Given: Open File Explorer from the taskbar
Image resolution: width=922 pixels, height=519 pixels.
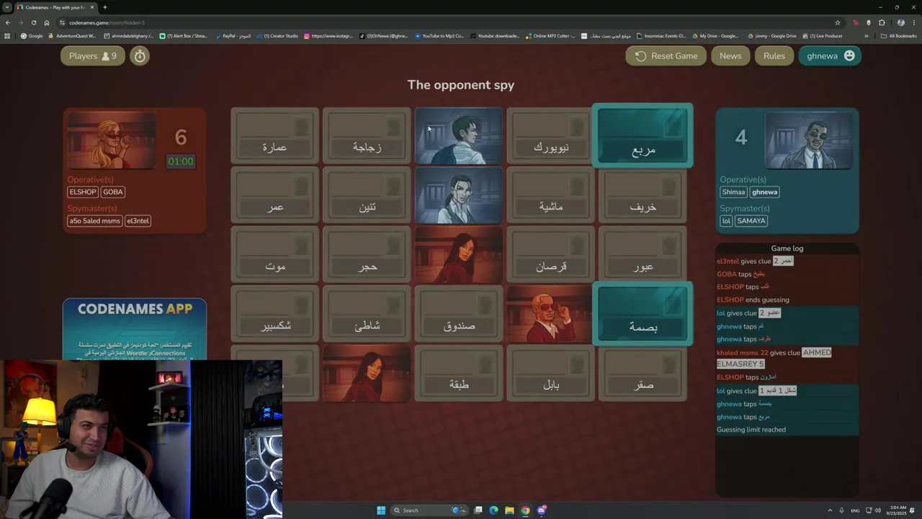Looking at the screenshot, I should click(x=509, y=510).
